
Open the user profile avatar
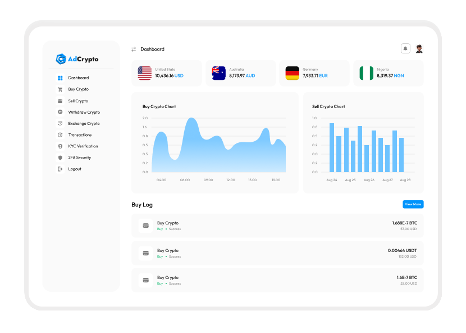(419, 49)
